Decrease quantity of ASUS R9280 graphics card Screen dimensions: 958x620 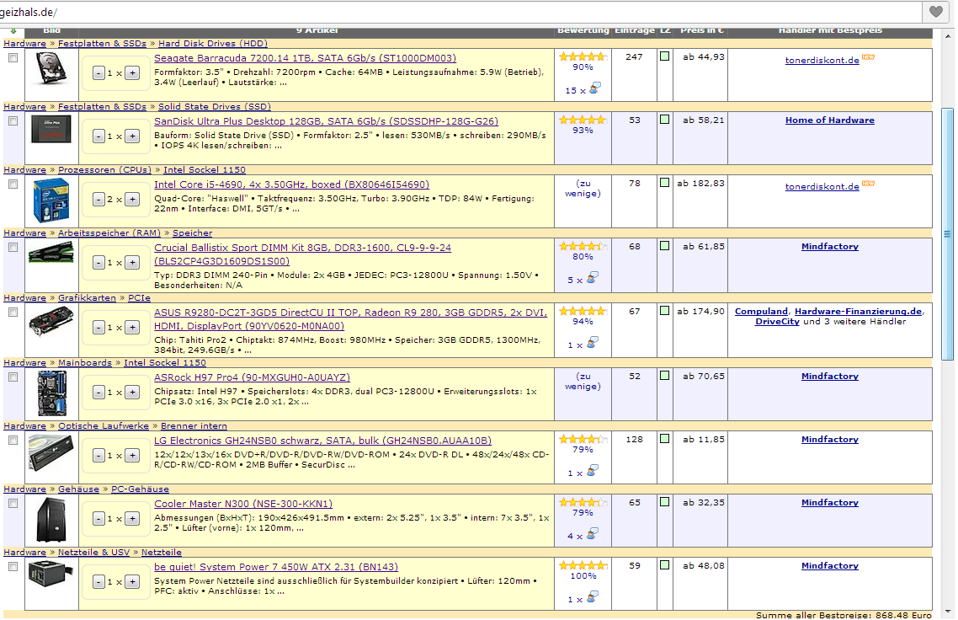pos(99,328)
